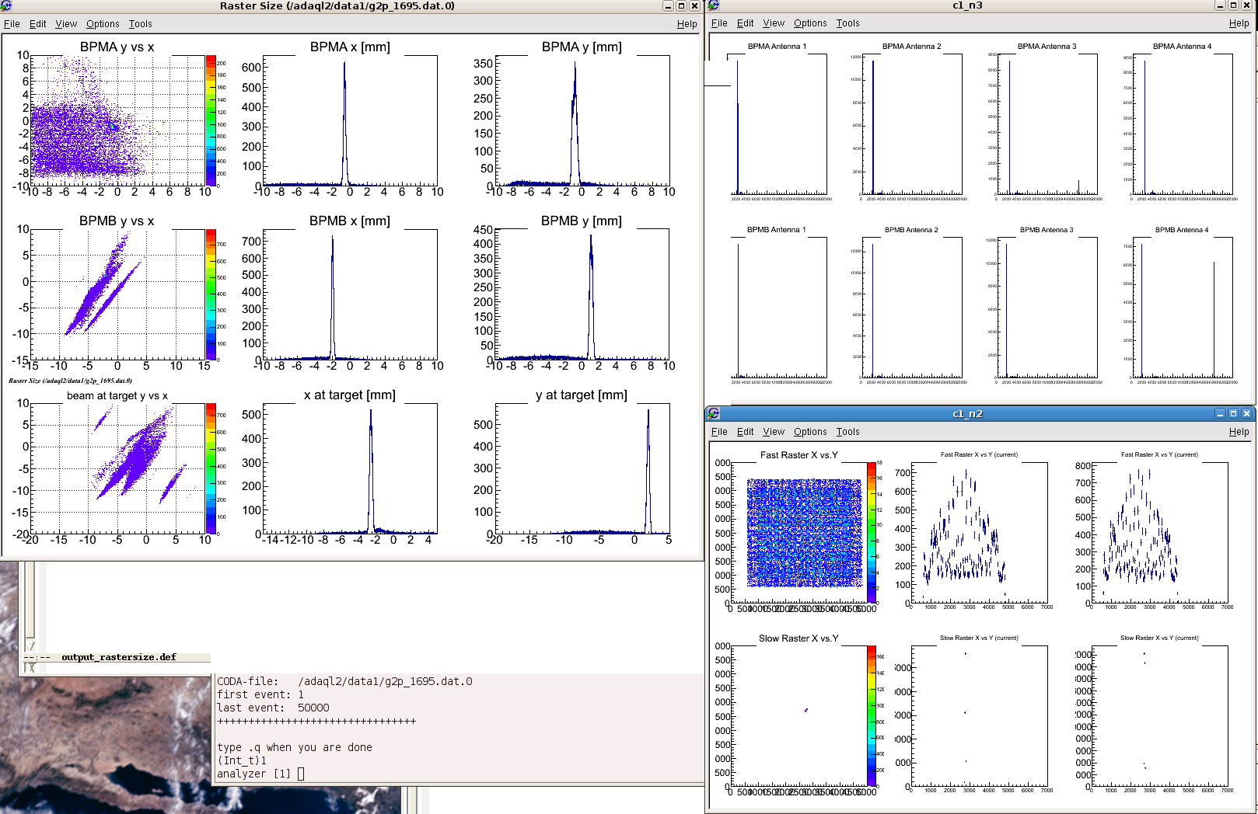Open Tools menu in Raster Size window
1258x814 pixels.
click(140, 24)
